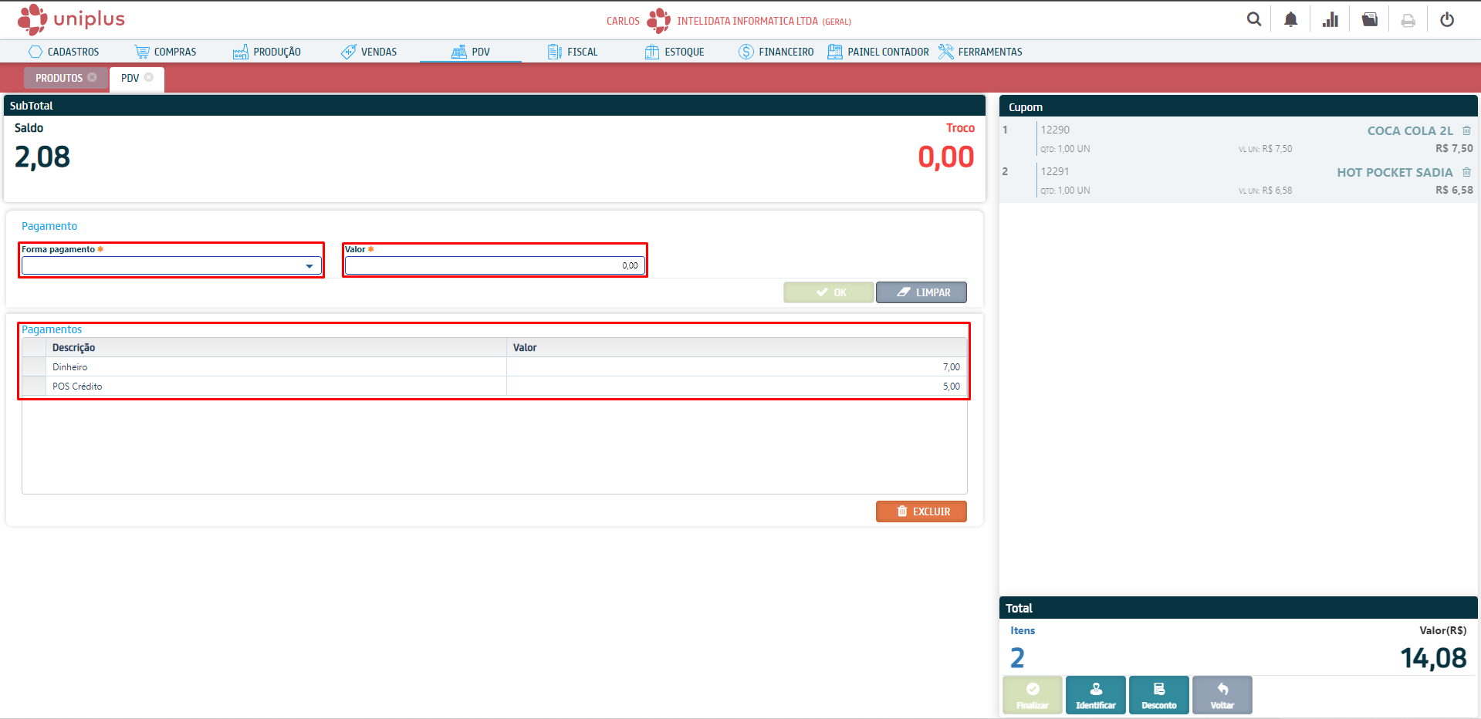Click the search magnifier icon in header
The height and width of the screenshot is (719, 1481).
(1254, 19)
